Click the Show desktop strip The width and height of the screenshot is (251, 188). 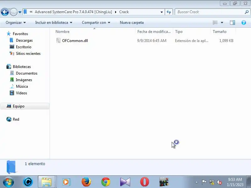pos(249,182)
